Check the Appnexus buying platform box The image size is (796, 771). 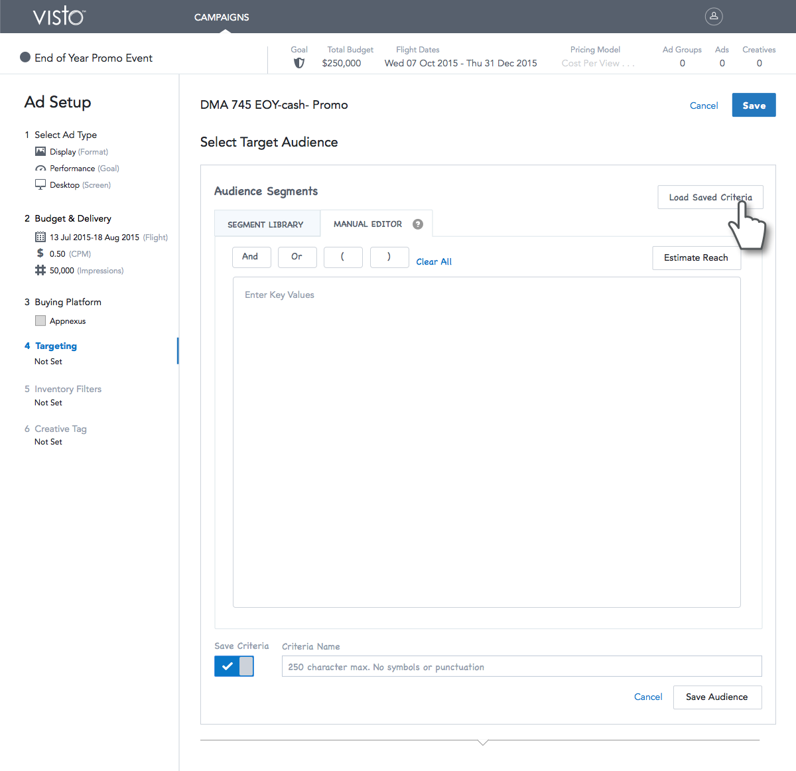40,321
